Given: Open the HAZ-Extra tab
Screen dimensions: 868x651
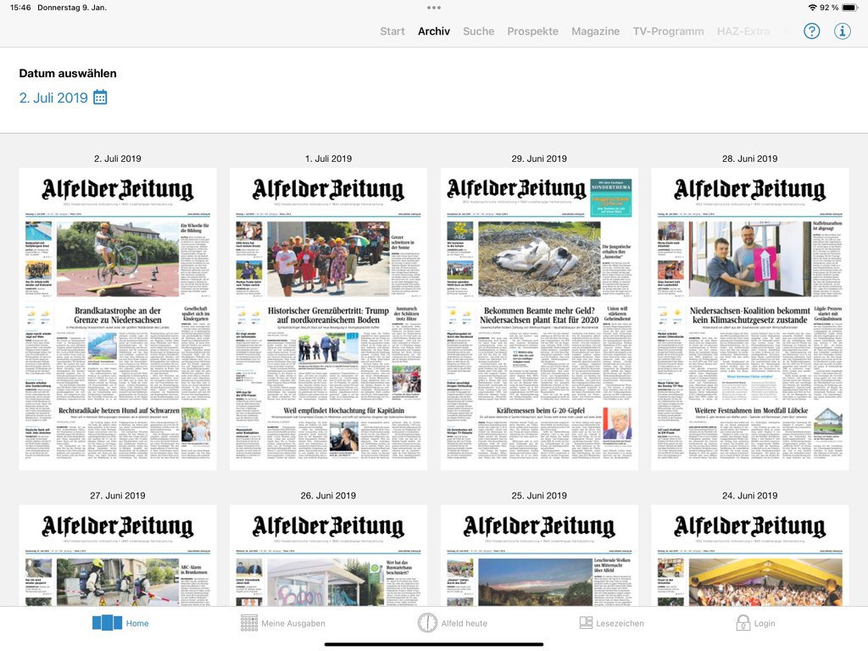Looking at the screenshot, I should coord(743,31).
